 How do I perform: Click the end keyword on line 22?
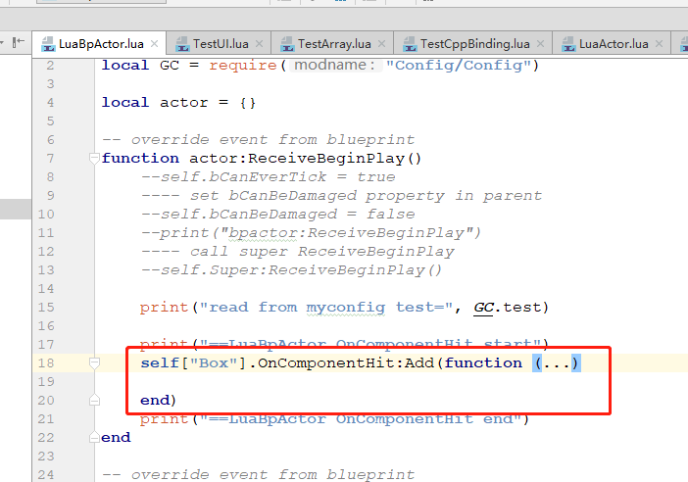116,438
